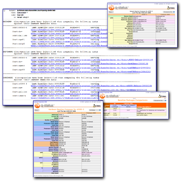Open the HARDWARE link for host c6500-3 in the email
The image size is (182, 182).
(91, 86)
